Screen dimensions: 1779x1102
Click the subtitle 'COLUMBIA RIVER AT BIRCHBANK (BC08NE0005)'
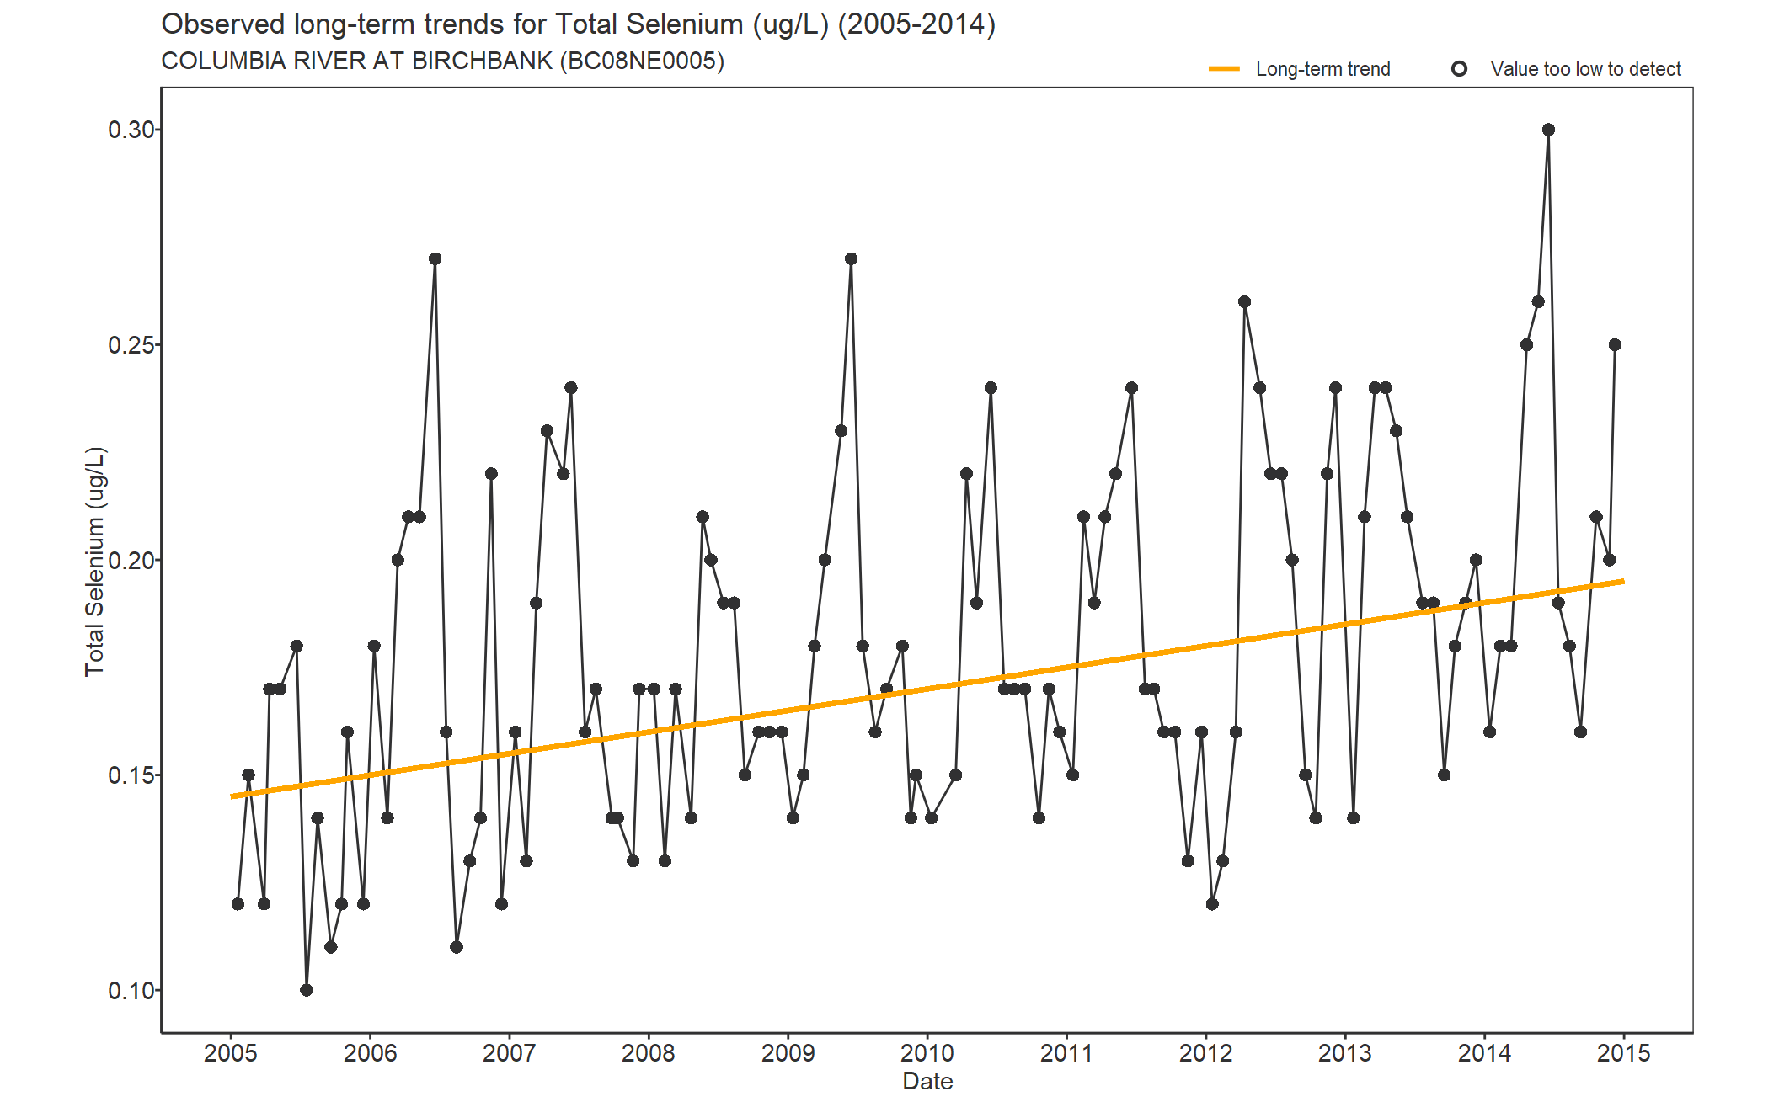[443, 61]
